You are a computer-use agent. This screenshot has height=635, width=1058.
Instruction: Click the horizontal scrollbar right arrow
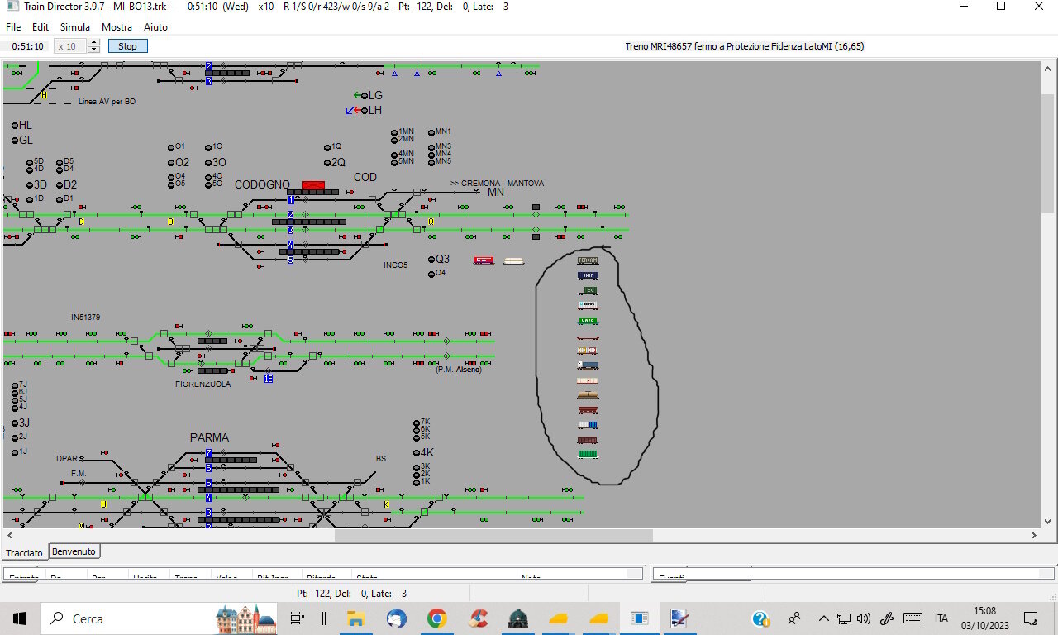click(1033, 536)
